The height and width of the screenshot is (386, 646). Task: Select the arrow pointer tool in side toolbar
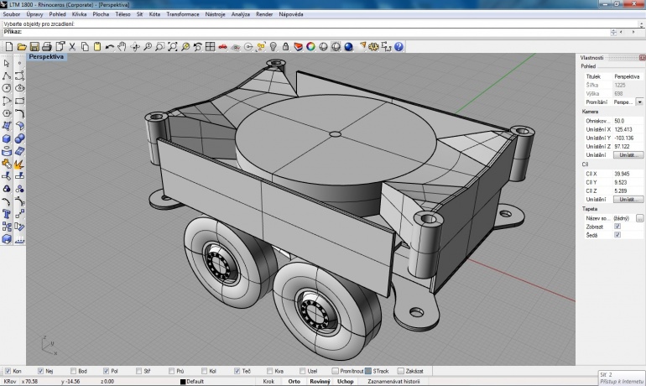(7, 63)
